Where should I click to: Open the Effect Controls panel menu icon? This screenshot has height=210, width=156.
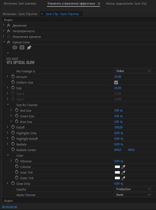click(99, 4)
